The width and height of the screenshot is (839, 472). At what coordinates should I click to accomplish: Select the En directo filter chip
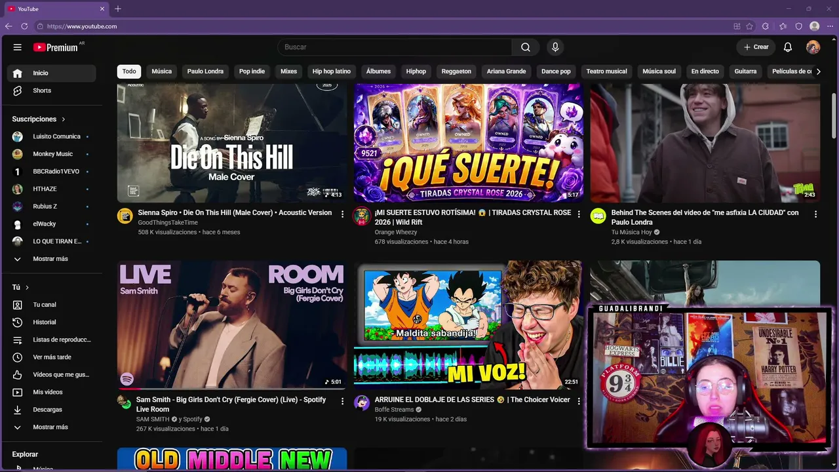705,71
